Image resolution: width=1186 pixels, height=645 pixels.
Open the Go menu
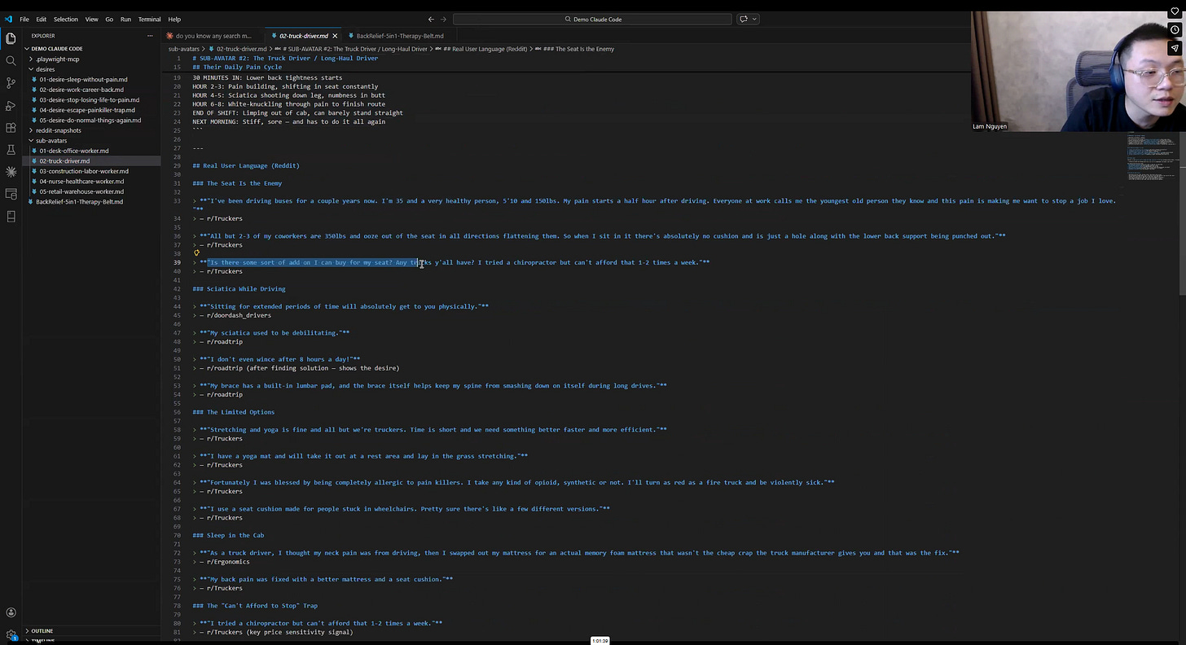coord(109,19)
